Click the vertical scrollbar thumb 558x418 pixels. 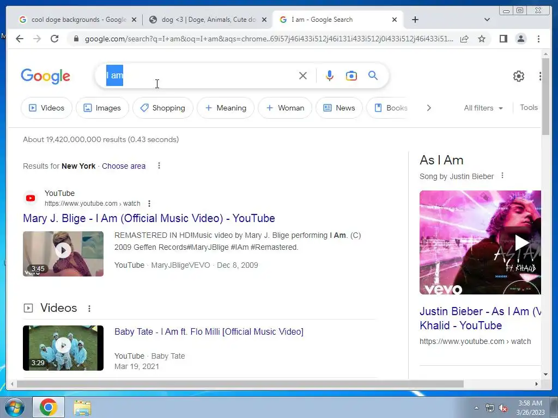[x=545, y=96]
